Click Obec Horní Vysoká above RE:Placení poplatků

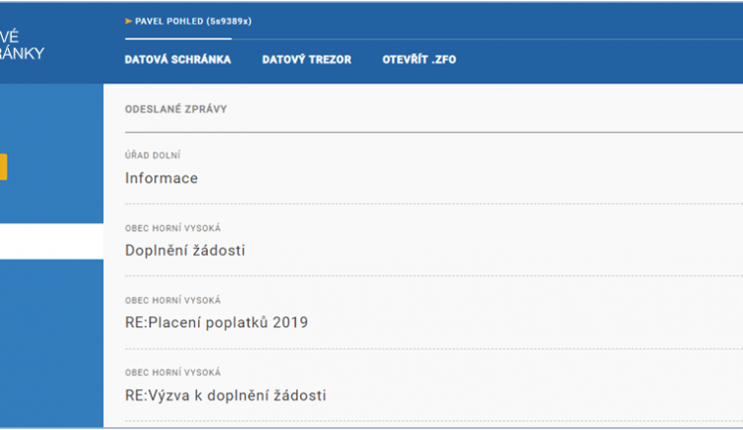172,300
